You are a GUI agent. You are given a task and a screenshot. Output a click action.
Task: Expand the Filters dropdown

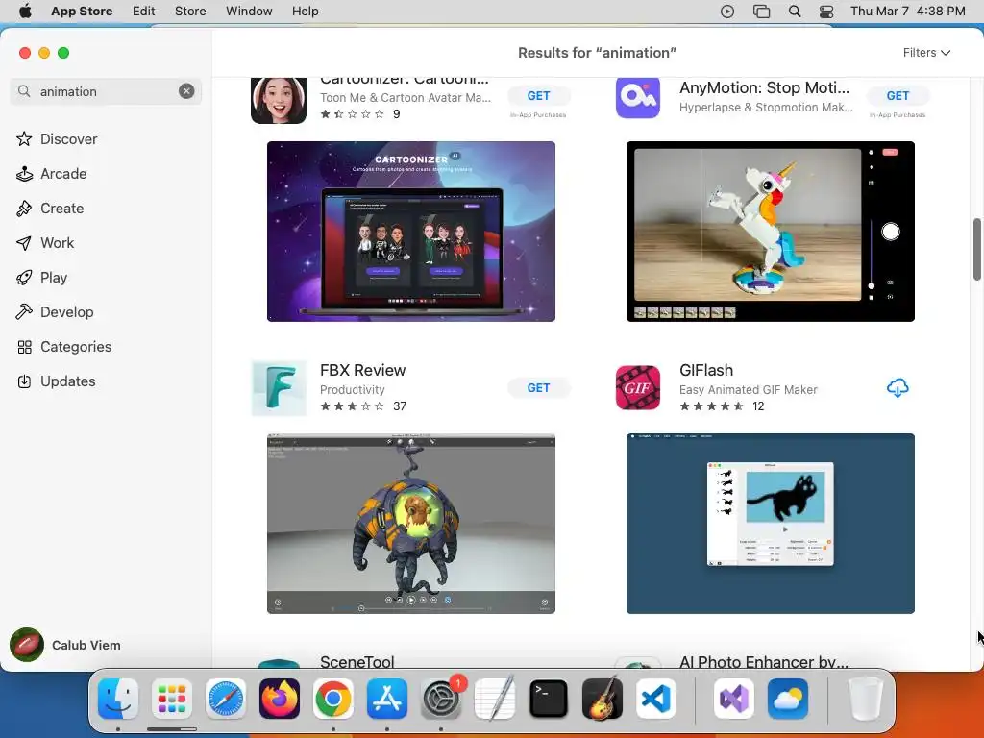[926, 53]
